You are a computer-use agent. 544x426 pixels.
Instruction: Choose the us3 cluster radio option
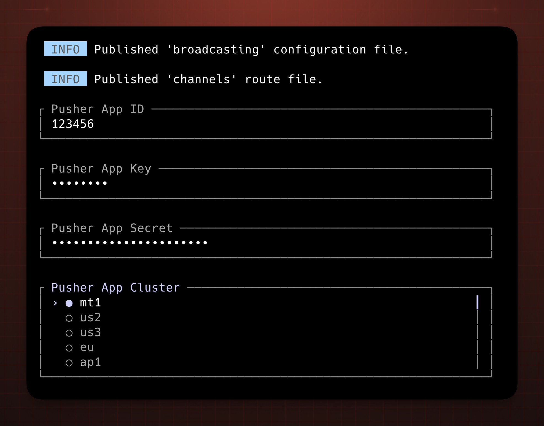pos(69,333)
